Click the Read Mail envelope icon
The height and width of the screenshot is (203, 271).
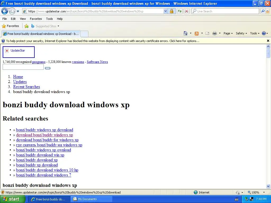click(x=207, y=33)
